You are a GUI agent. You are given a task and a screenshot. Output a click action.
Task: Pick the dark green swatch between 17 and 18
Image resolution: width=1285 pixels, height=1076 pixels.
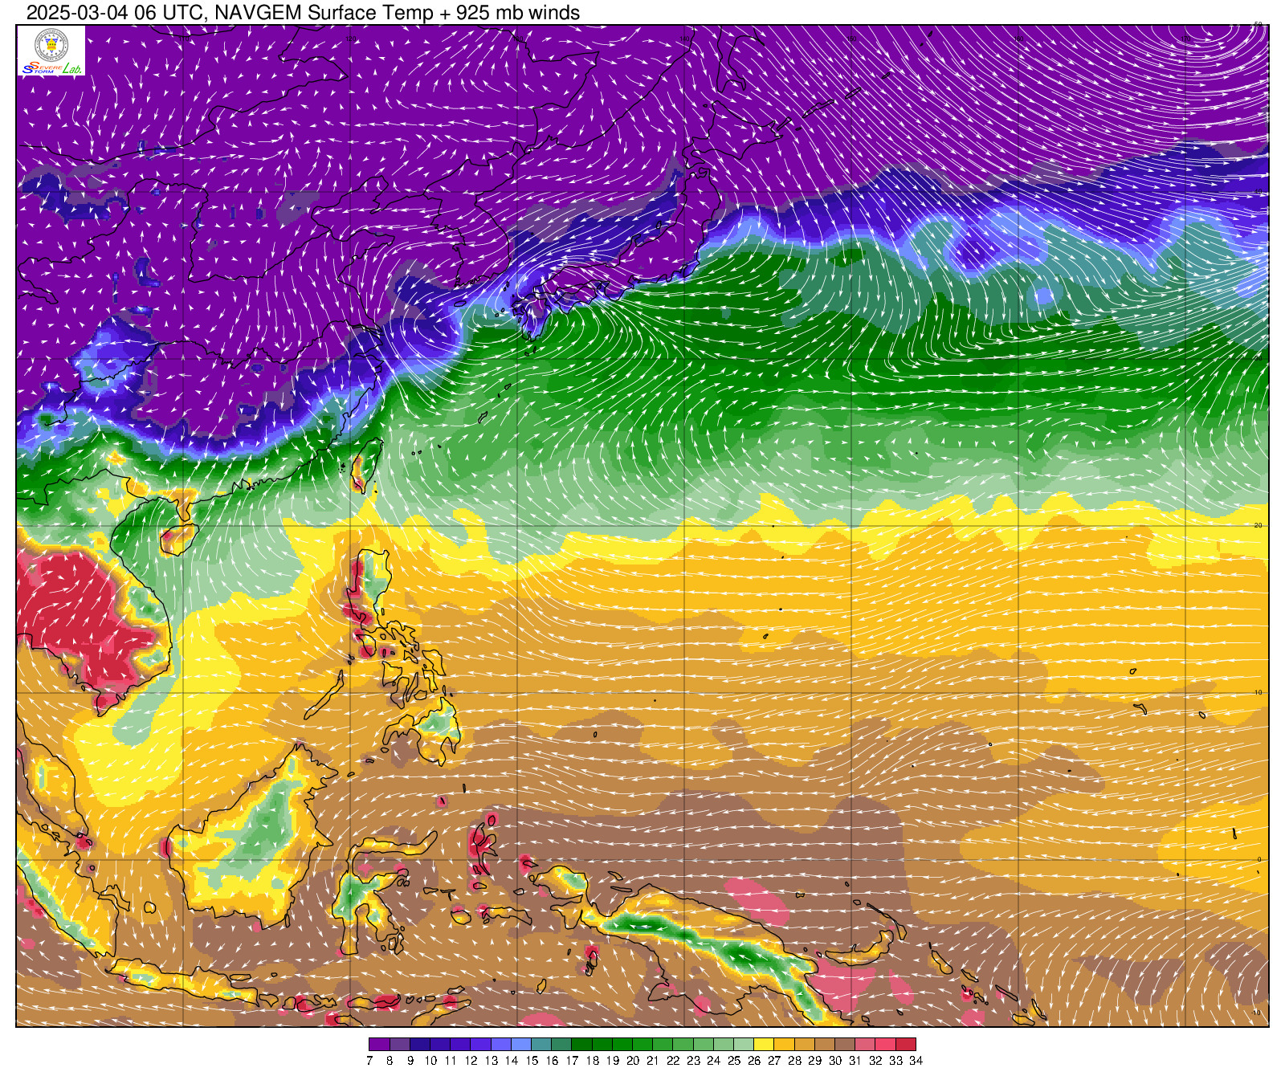tap(581, 1044)
